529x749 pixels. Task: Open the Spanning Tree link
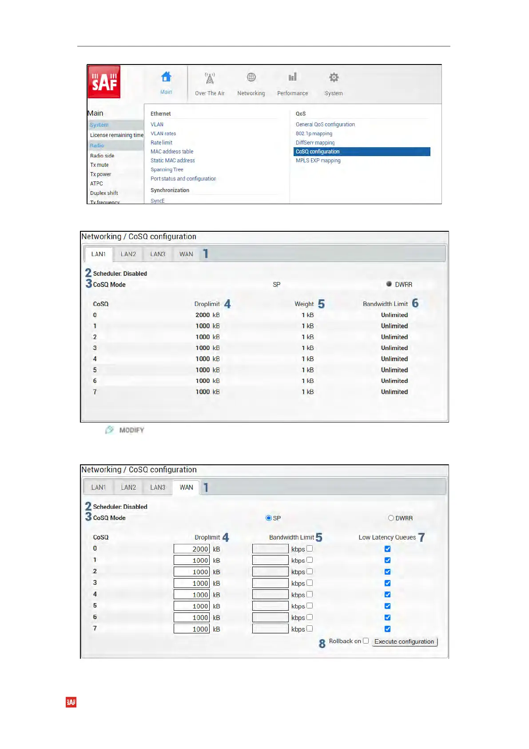click(167, 169)
